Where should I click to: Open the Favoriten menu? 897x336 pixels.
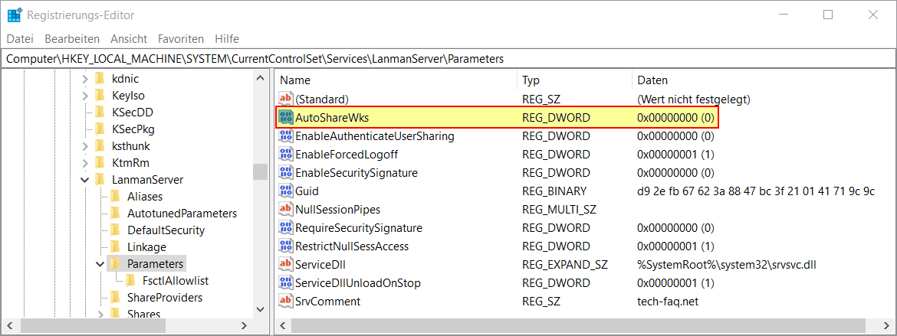(x=181, y=38)
